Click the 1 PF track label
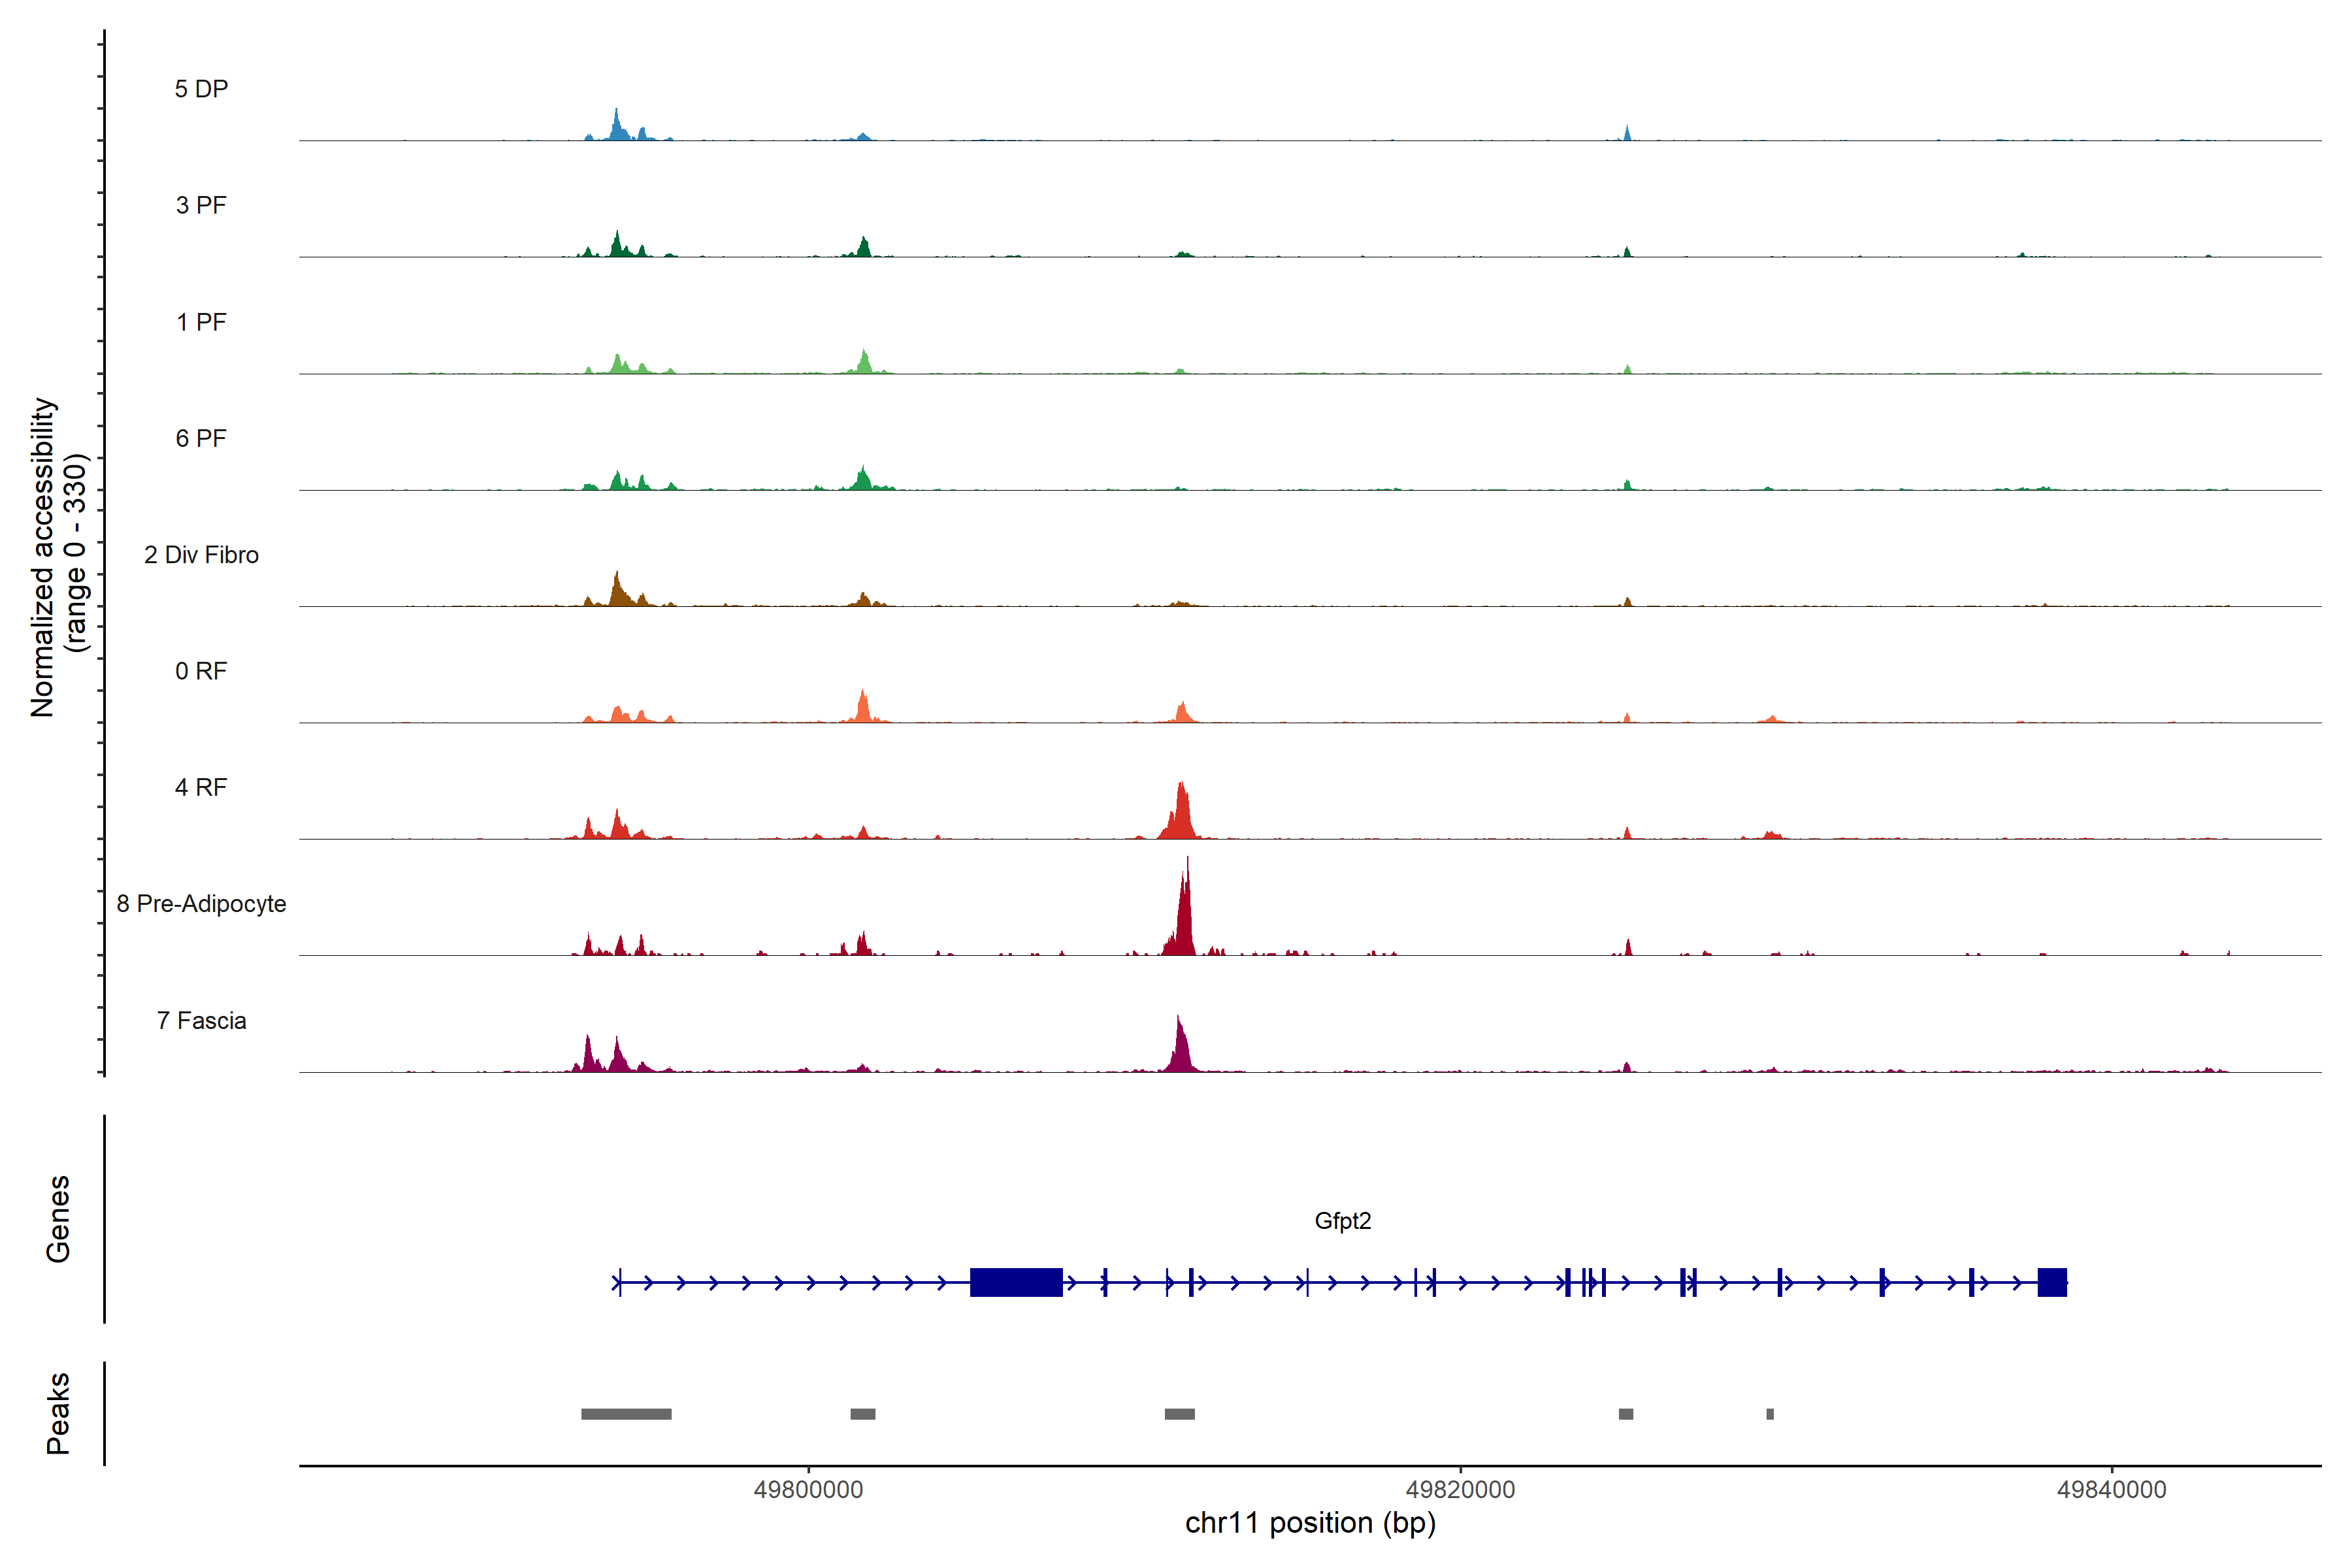This screenshot has width=2352, height=1568. tap(201, 322)
